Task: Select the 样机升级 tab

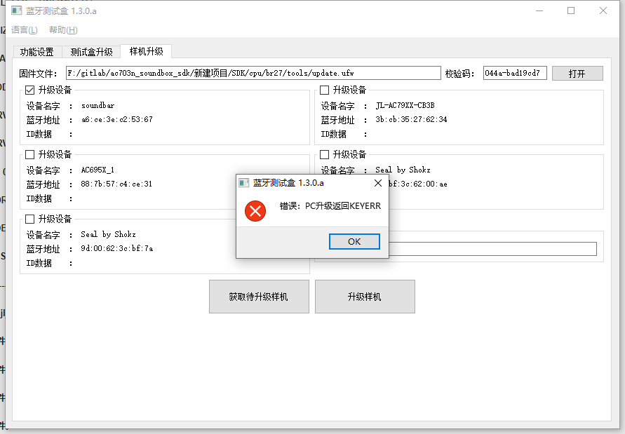Action: tap(147, 51)
